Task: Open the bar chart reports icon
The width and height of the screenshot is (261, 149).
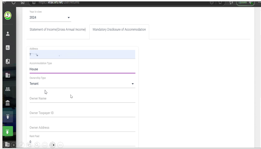Action: 8,47
